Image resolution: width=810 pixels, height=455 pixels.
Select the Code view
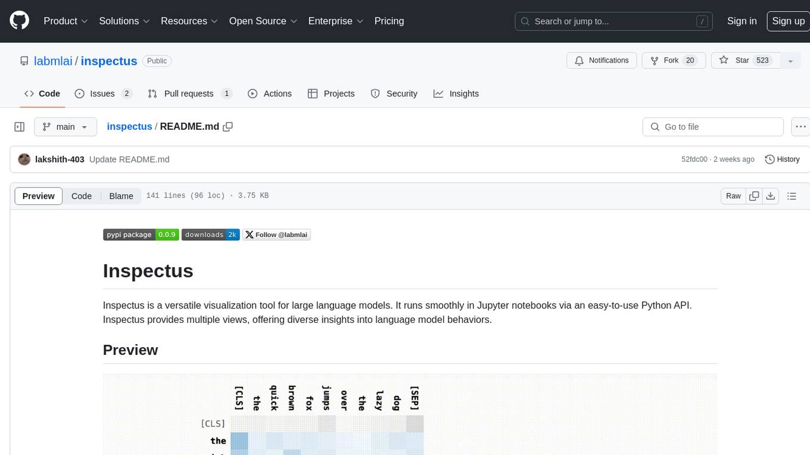(82, 196)
